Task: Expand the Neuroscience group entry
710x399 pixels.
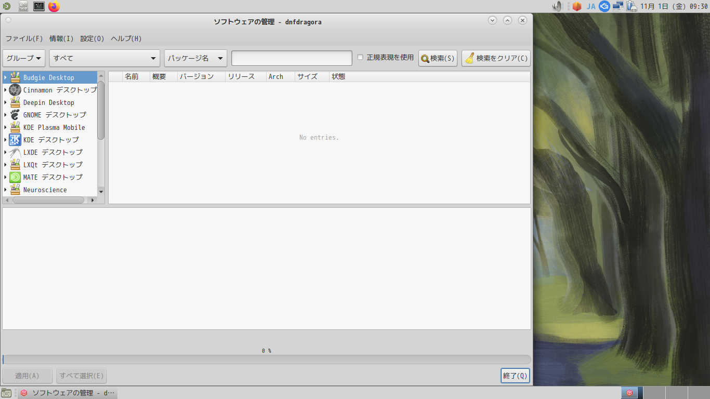Action: (5, 189)
